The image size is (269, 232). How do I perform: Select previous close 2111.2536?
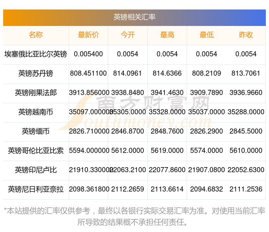click(x=246, y=189)
